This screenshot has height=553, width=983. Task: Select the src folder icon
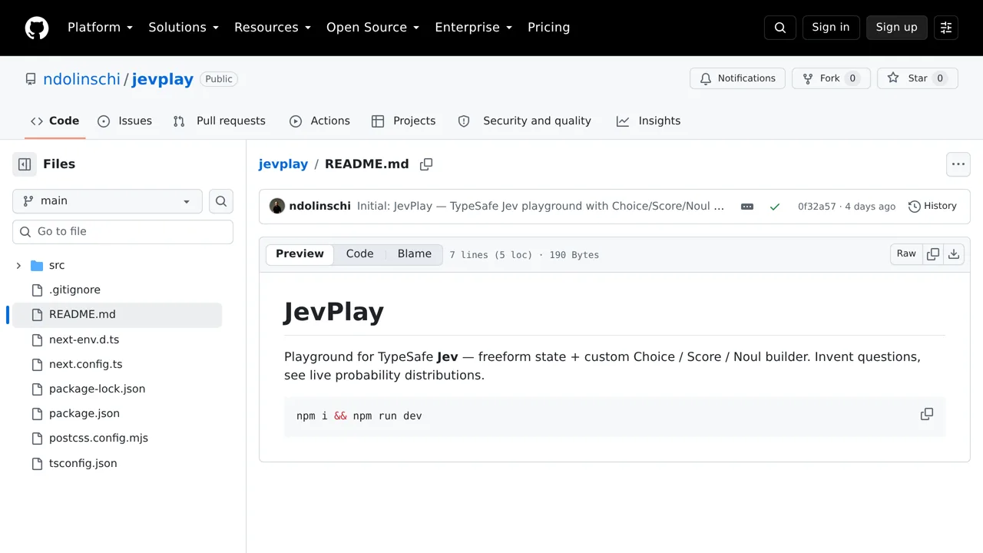37,266
